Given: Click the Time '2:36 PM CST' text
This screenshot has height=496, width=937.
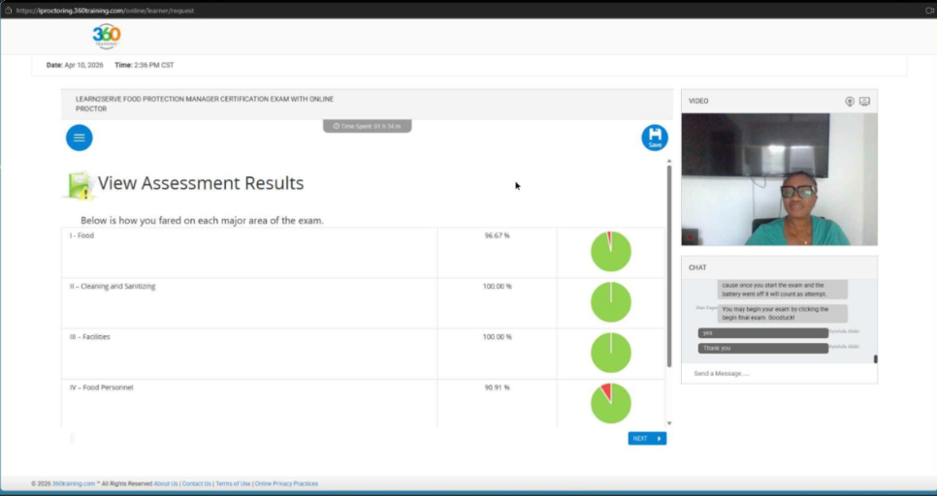Looking at the screenshot, I should pos(154,65).
